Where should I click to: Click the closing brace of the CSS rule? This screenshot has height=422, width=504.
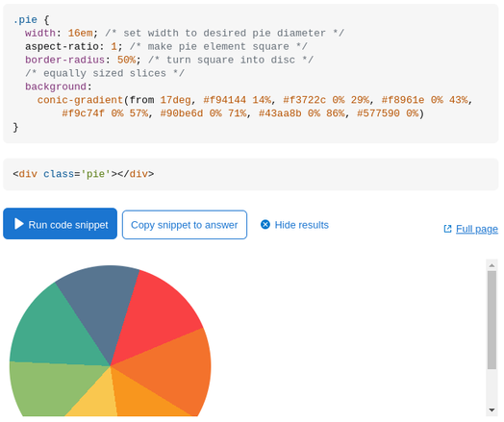click(x=15, y=127)
